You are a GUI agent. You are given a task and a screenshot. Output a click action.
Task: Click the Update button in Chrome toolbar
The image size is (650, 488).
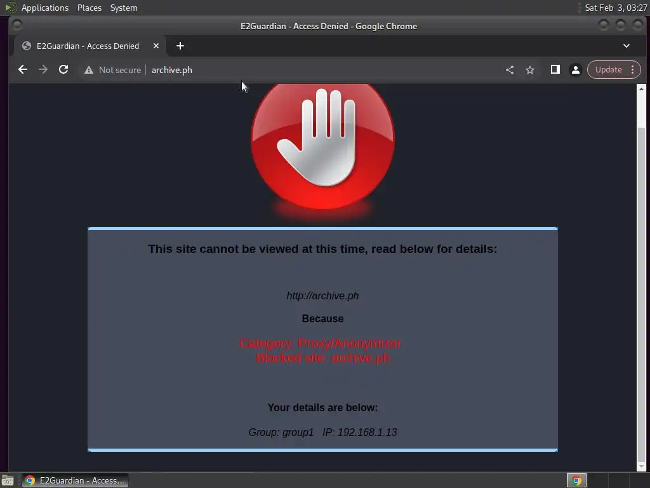pyautogui.click(x=609, y=70)
